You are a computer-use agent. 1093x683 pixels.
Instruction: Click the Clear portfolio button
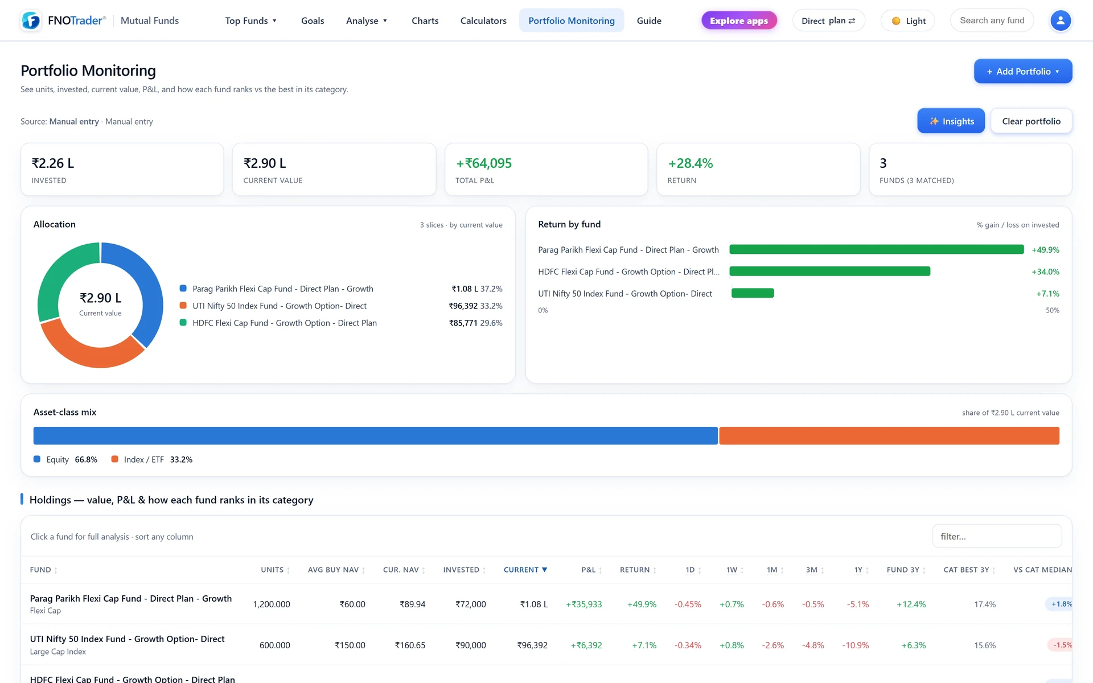click(x=1031, y=121)
